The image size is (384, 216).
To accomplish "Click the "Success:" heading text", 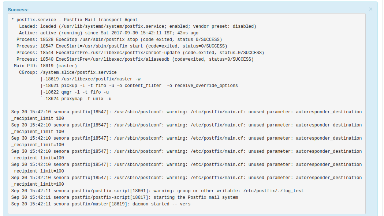I will coord(18,10).
